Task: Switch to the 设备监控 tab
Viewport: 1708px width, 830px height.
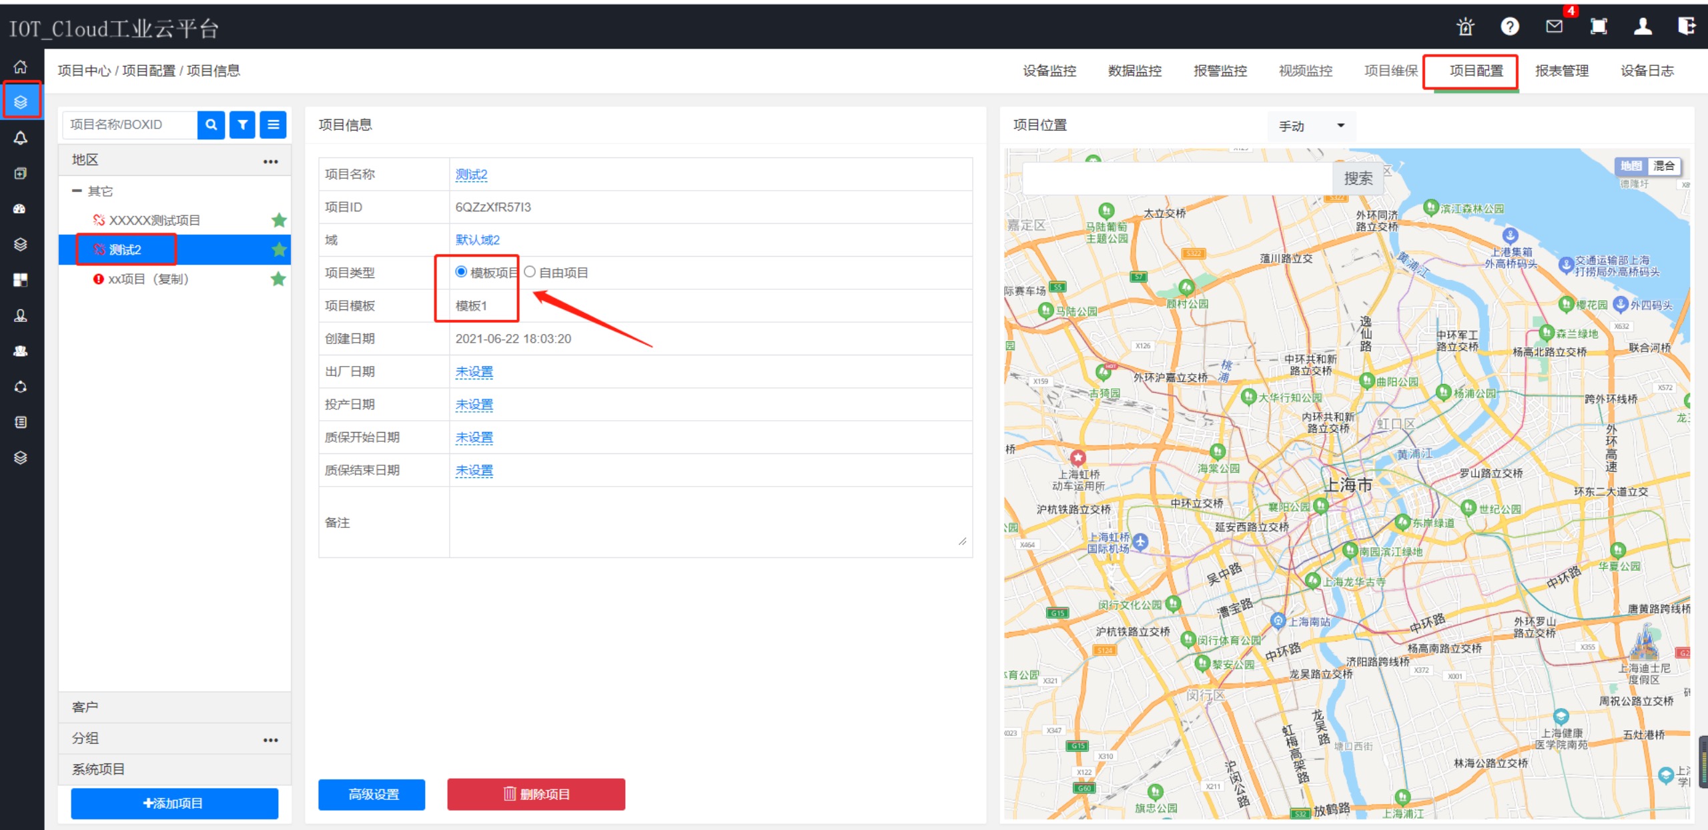Action: [1049, 71]
